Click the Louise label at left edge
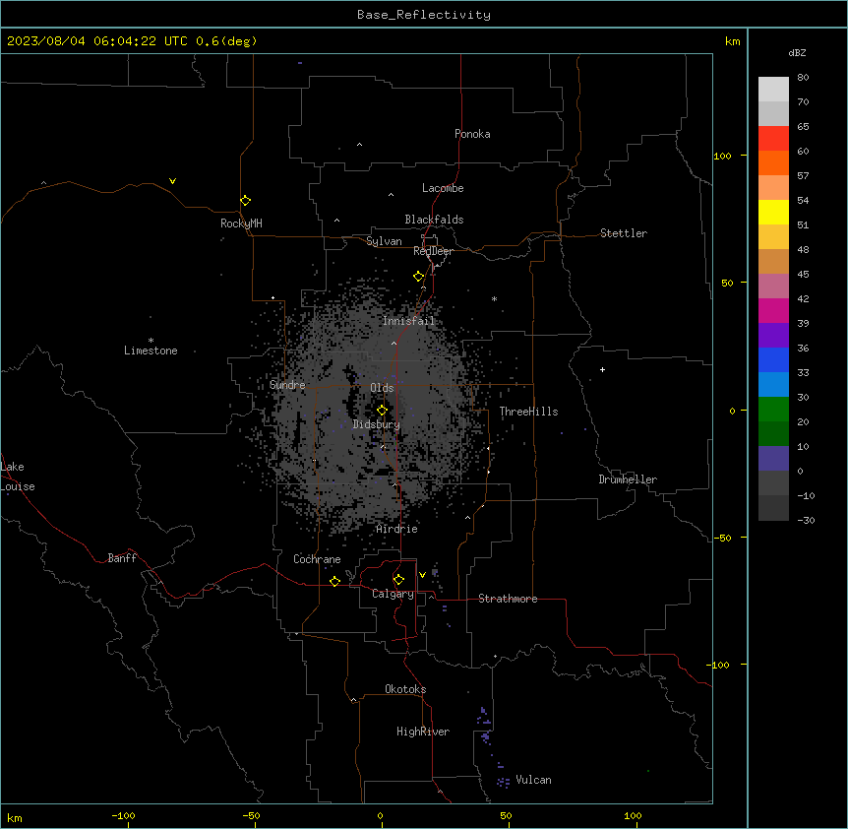The width and height of the screenshot is (848, 829). click(18, 486)
